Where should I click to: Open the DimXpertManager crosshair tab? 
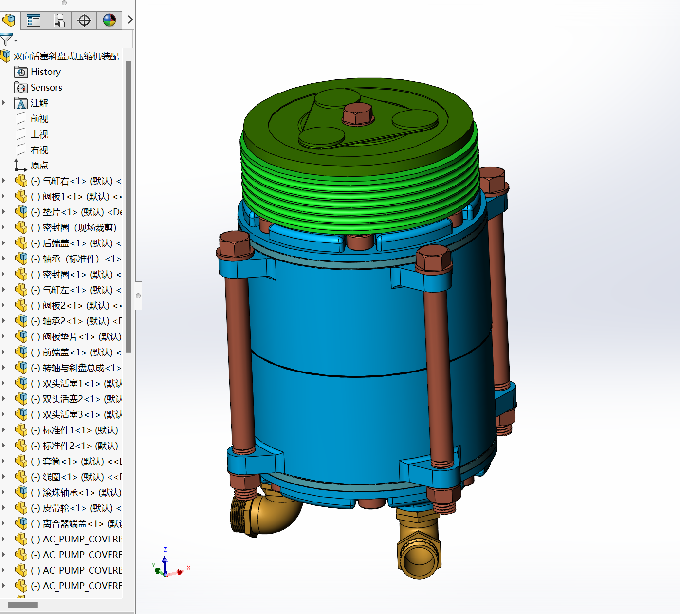(84, 20)
